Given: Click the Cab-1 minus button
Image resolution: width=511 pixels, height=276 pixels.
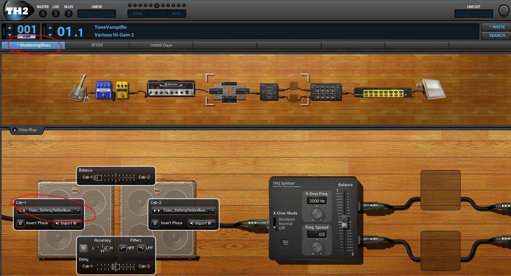Looking at the screenshot, I should click(78, 210).
